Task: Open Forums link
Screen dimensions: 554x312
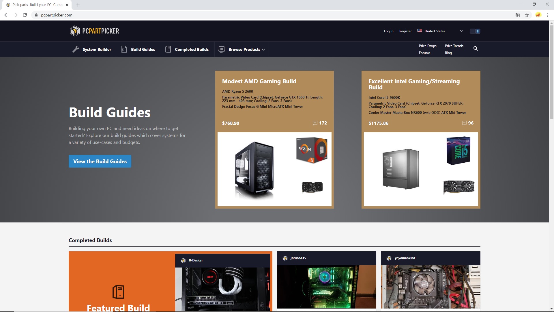Action: (424, 53)
